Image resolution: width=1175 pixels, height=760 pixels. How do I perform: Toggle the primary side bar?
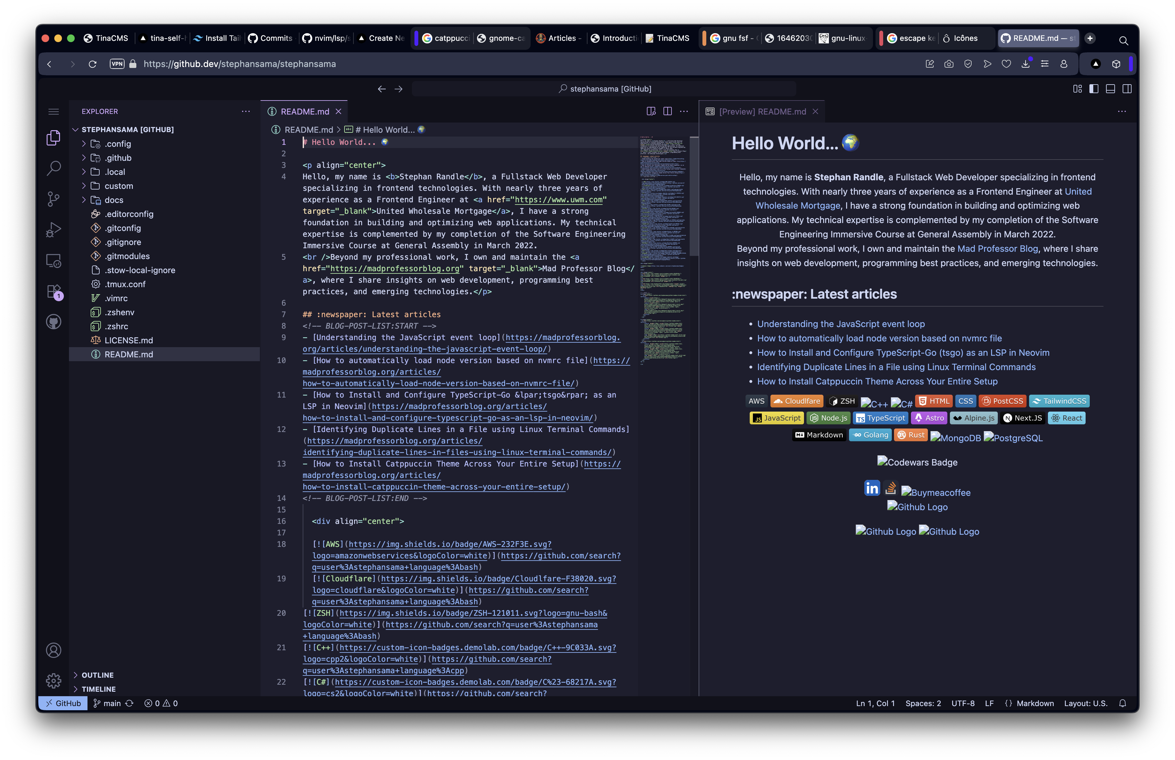pyautogui.click(x=1094, y=89)
